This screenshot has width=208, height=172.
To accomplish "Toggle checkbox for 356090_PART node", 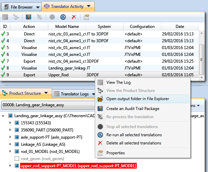I will point(17,130).
